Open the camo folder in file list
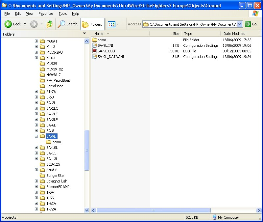The height and width of the screenshot is (222, 263). [99, 40]
